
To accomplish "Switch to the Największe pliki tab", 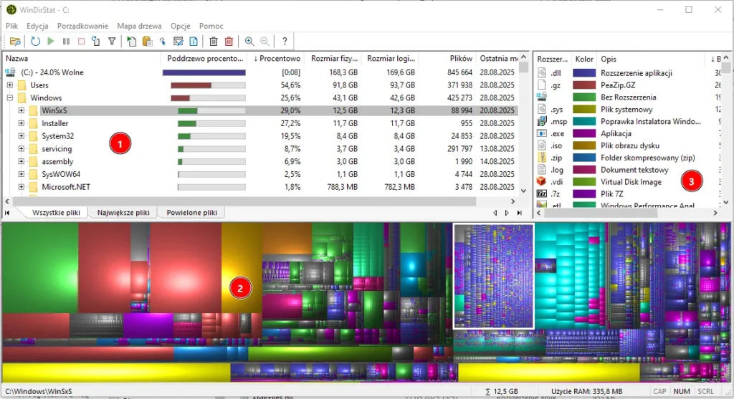I will point(123,212).
